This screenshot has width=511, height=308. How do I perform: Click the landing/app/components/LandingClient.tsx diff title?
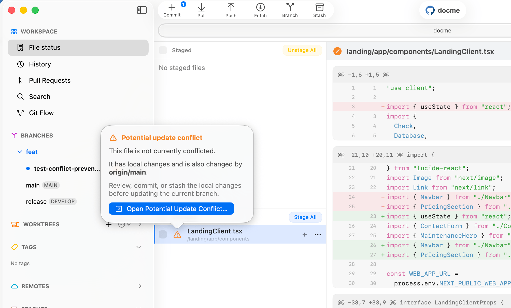(x=420, y=52)
